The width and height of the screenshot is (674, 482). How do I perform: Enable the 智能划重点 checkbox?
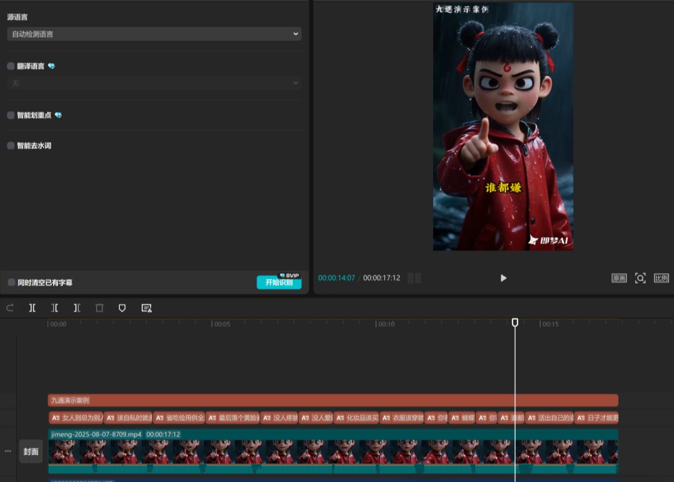point(11,115)
